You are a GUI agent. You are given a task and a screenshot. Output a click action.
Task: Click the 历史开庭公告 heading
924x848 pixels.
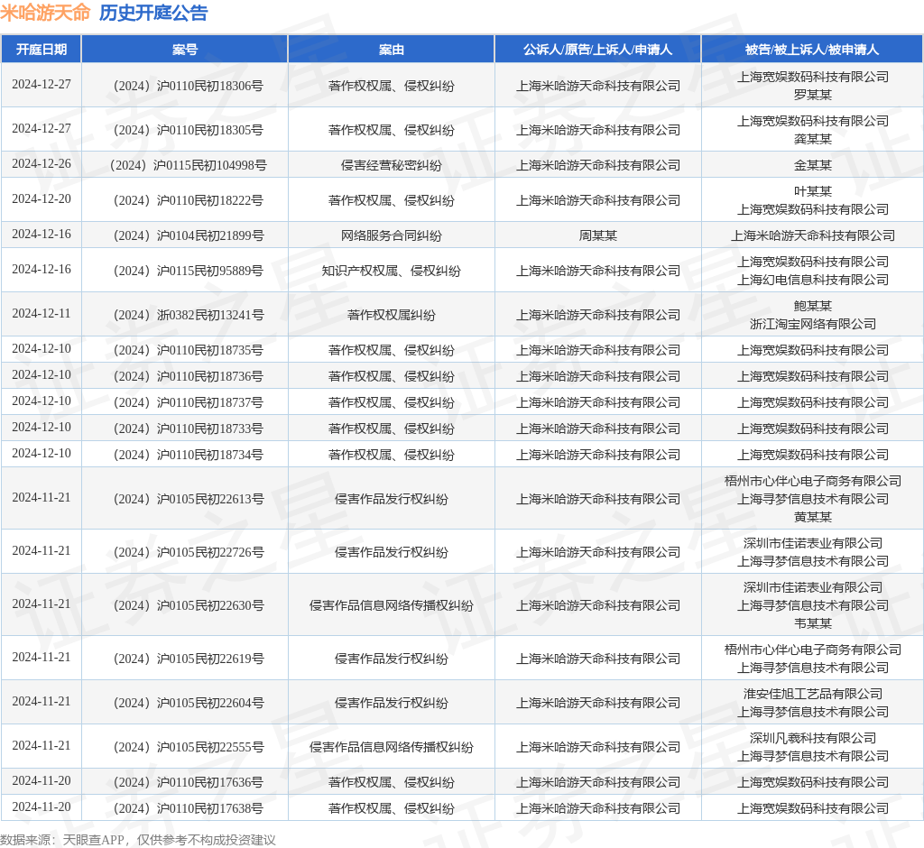(153, 13)
